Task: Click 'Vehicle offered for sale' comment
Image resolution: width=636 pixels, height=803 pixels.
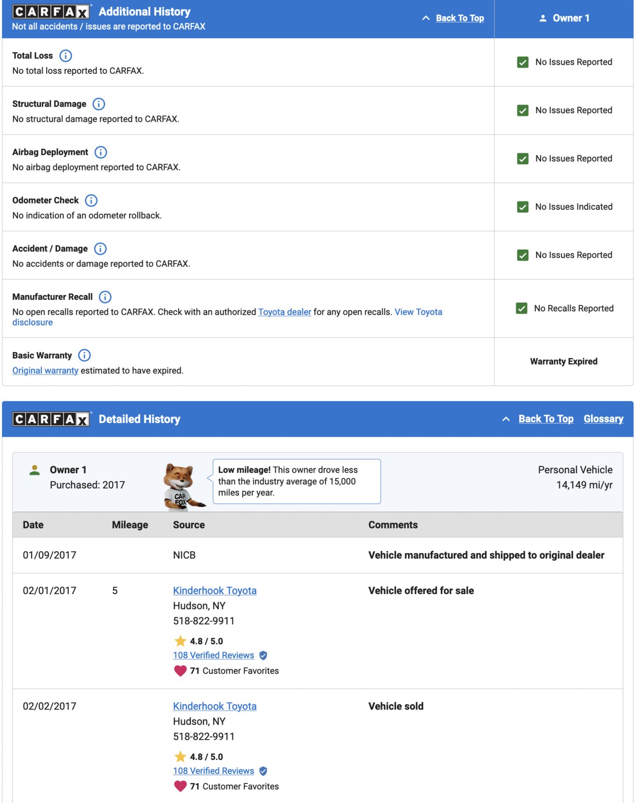Action: coord(421,591)
